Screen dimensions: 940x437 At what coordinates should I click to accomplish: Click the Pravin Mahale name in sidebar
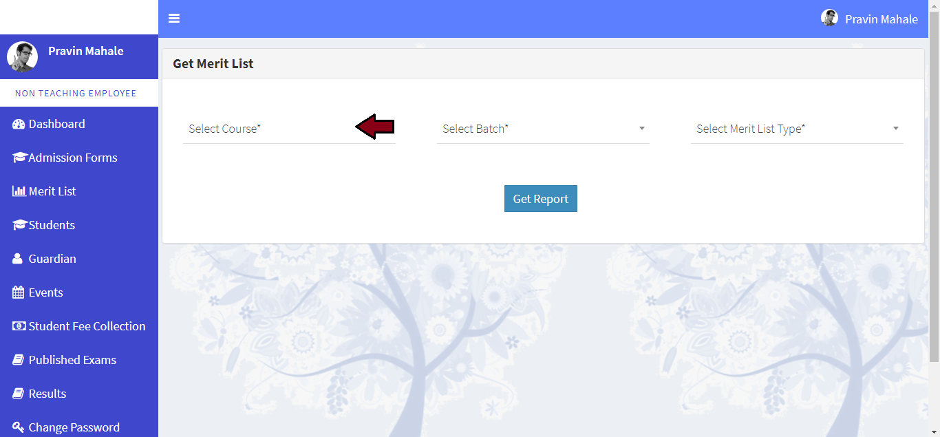86,51
